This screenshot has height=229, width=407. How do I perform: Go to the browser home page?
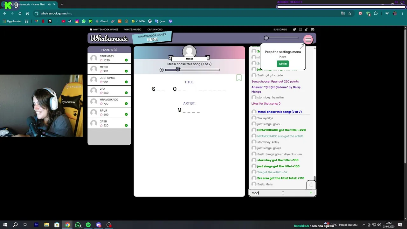[x=27, y=13]
